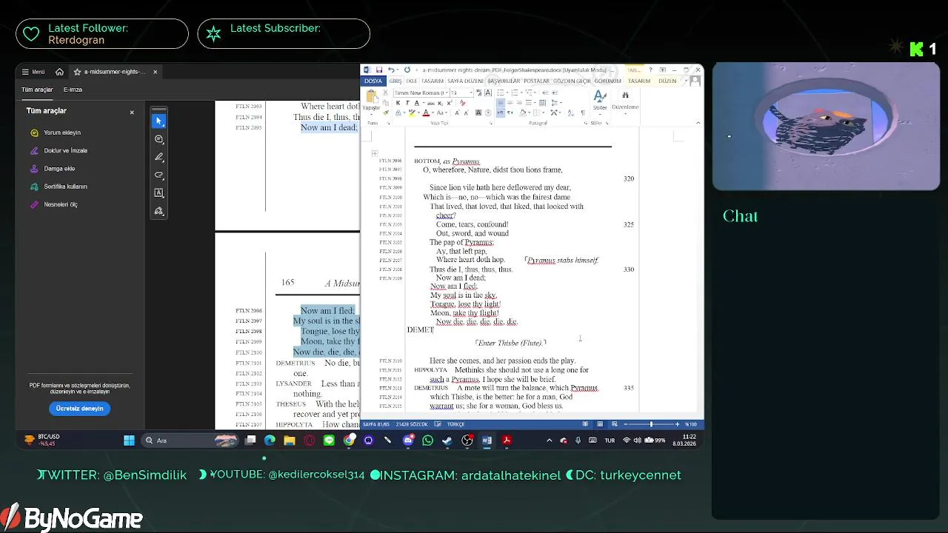948x533 pixels.
Task: Click numbered list button in Word
Action: click(515, 93)
